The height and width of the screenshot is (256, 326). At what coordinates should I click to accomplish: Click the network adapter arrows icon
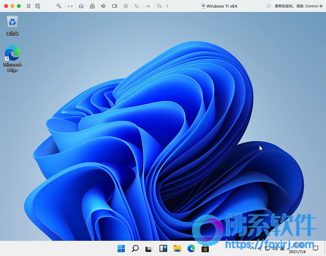point(70,6)
